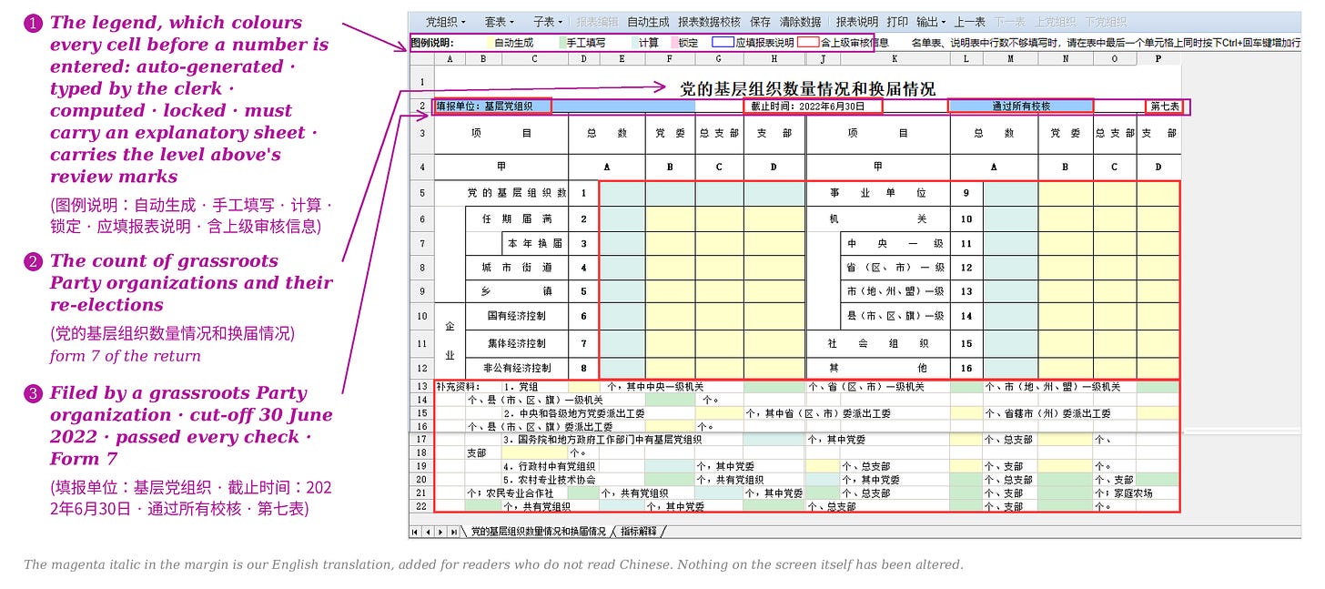The height and width of the screenshot is (589, 1325).
Task: Select column header A
Action: point(449,59)
